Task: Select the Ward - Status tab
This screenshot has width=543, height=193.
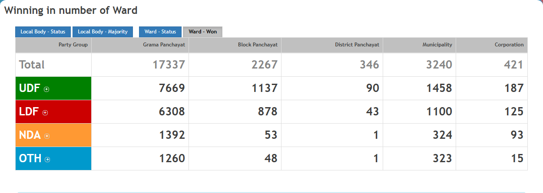Action: pos(160,32)
